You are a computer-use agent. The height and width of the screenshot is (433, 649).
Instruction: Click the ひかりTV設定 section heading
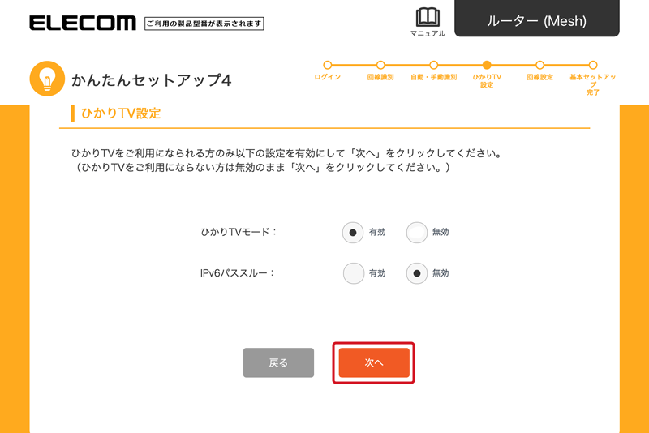pos(120,114)
